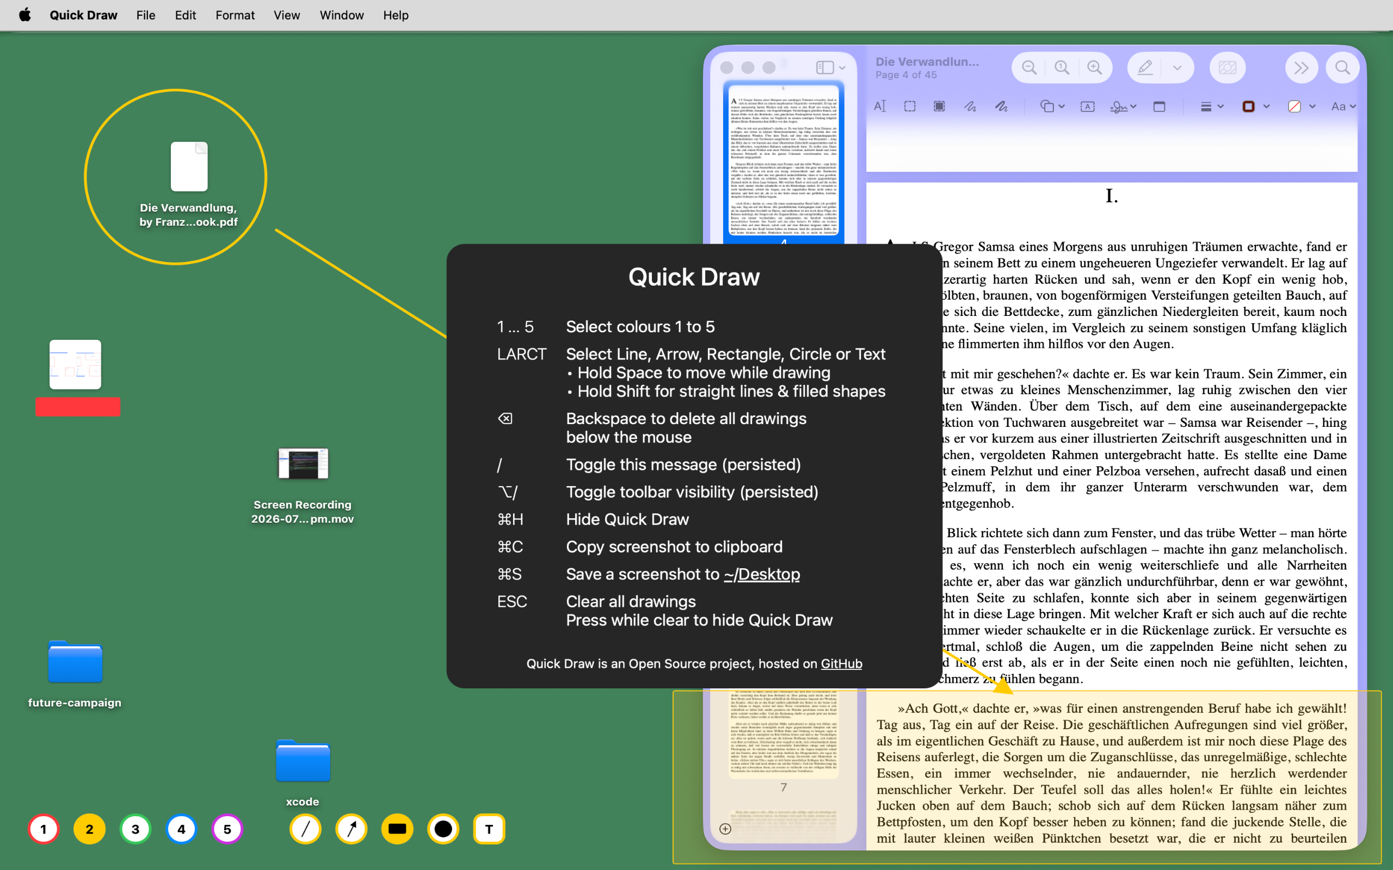Insert a text box annotation
Viewport: 1393px width, 870px height.
[x=1087, y=107]
